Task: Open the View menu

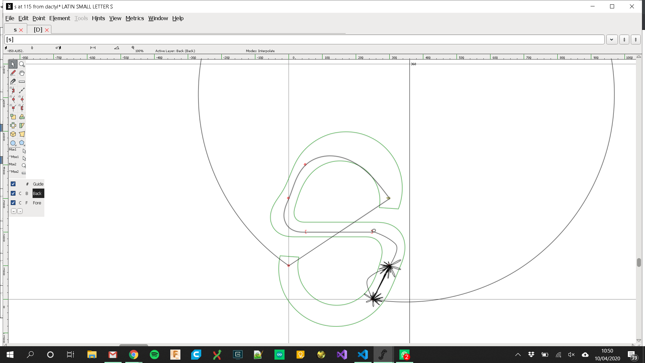Action: [115, 18]
